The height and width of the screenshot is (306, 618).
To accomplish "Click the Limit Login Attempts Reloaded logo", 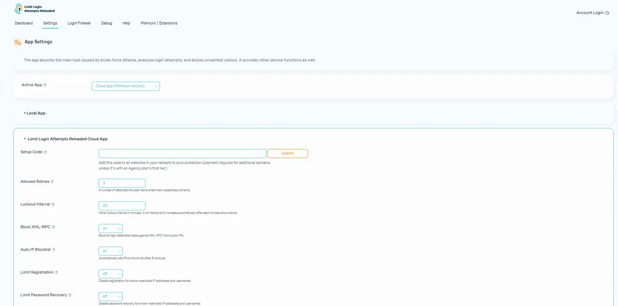I will [x=35, y=9].
